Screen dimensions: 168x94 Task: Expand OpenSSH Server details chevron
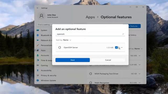pos(122,48)
